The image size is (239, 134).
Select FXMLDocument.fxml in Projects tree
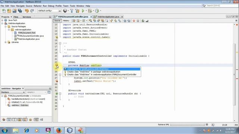point(27,33)
